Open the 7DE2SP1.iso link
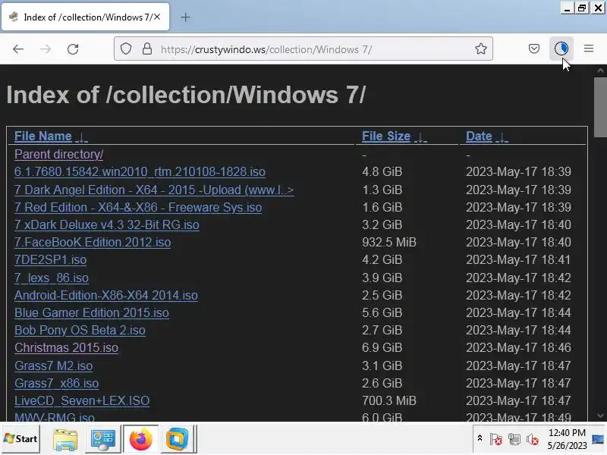The width and height of the screenshot is (607, 455). click(50, 259)
